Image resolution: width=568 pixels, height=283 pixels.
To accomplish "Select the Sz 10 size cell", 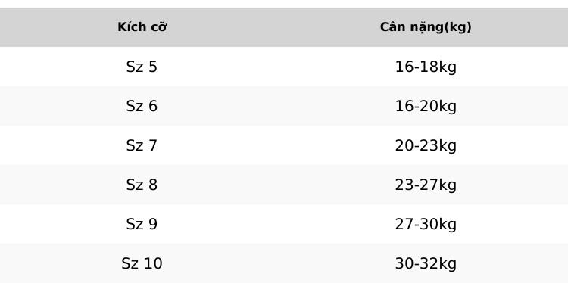I will (142, 263).
